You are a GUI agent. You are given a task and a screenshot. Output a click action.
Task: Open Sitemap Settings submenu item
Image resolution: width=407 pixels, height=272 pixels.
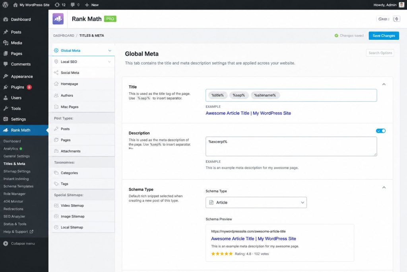click(x=17, y=171)
